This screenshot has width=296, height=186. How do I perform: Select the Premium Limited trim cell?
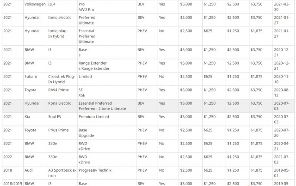point(107,119)
